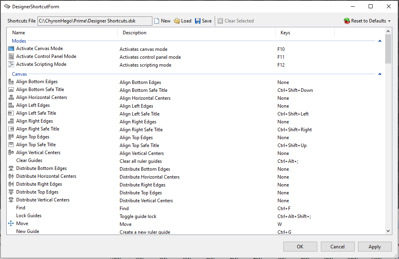Click the Ctrl+Shift+Left key cell

point(293,114)
